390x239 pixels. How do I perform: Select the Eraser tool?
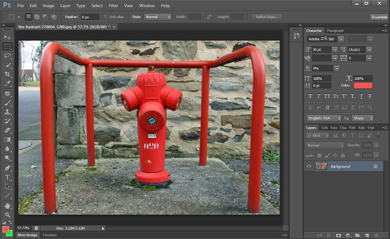click(x=7, y=130)
